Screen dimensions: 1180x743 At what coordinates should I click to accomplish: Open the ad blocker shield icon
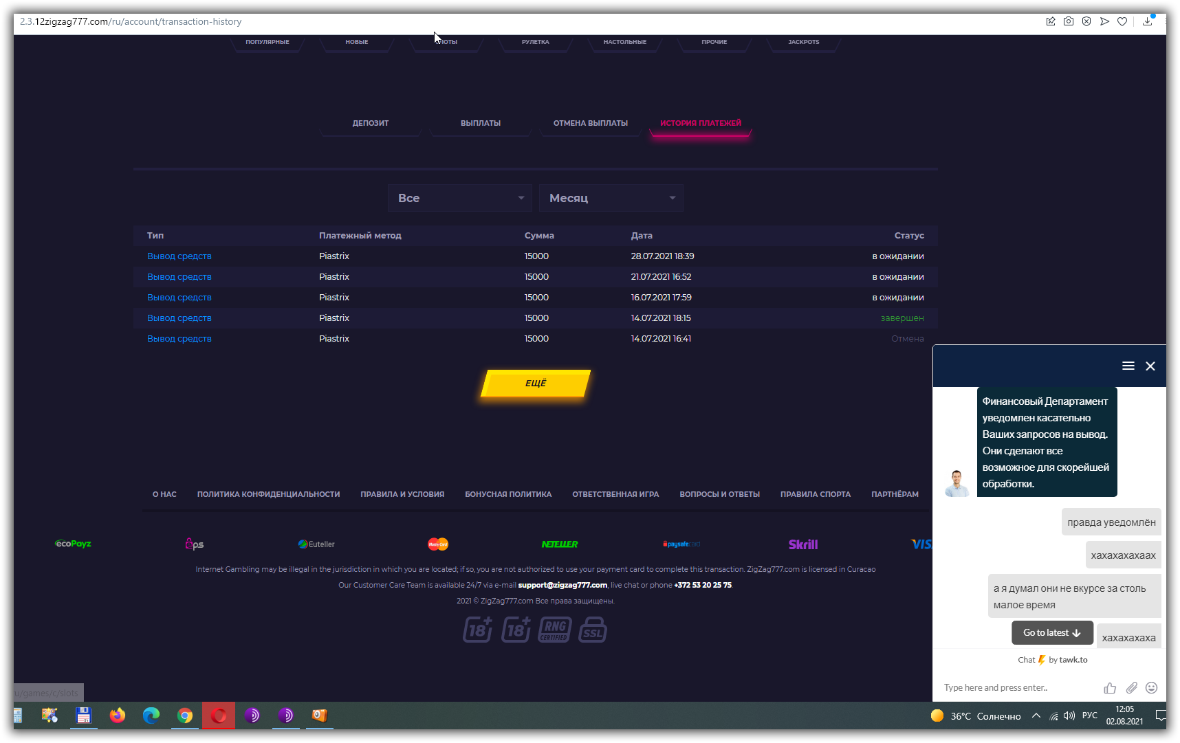(x=1086, y=21)
